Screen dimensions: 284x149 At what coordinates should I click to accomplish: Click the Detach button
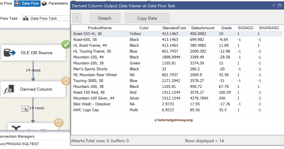[x=105, y=18]
